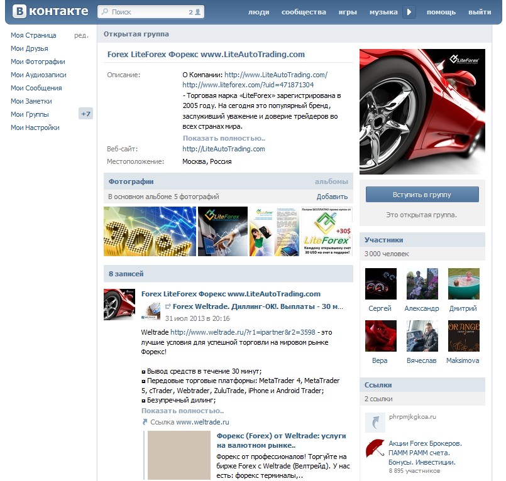Open the Участники members header
This screenshot has width=506, height=481.
(x=383, y=240)
